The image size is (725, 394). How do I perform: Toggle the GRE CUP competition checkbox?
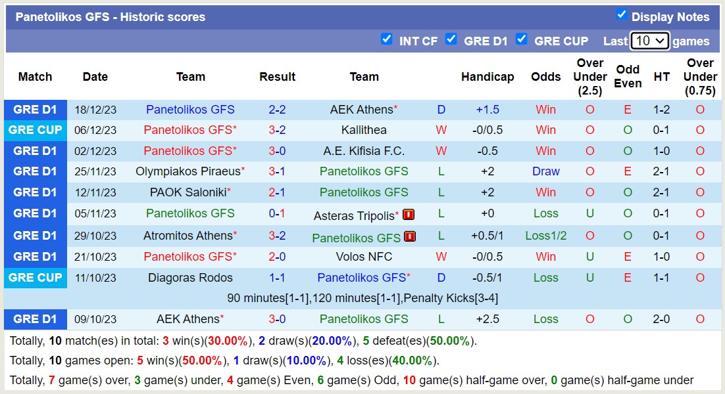tap(522, 39)
